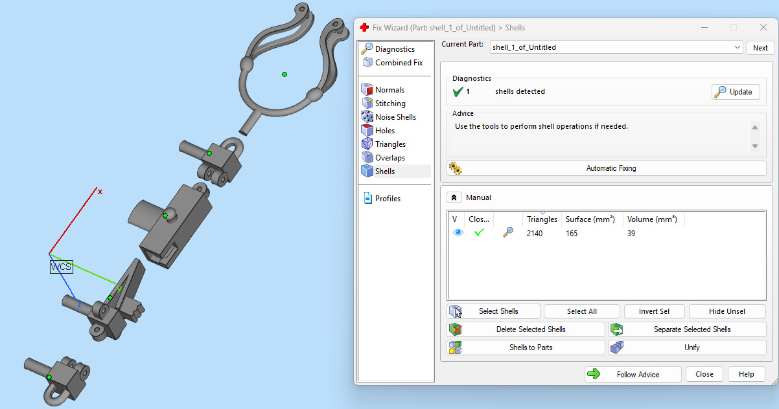Toggle shell visibility eye icon
The height and width of the screenshot is (409, 779).
(458, 233)
